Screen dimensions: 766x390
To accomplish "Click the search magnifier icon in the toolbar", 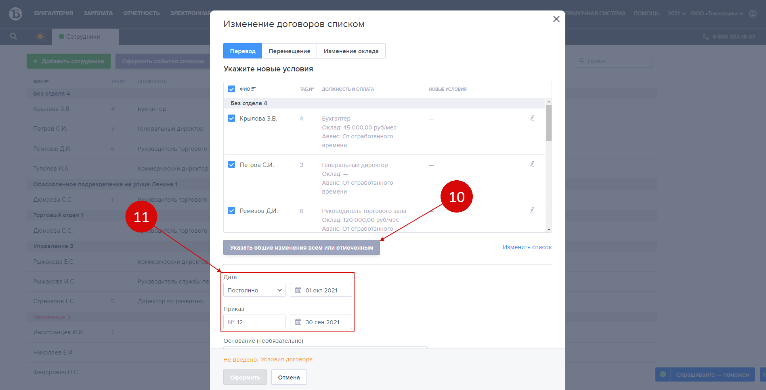I will [13, 36].
